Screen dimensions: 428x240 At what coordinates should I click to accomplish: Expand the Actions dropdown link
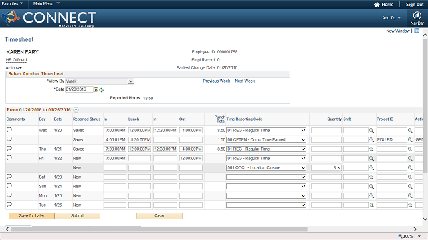point(13,68)
